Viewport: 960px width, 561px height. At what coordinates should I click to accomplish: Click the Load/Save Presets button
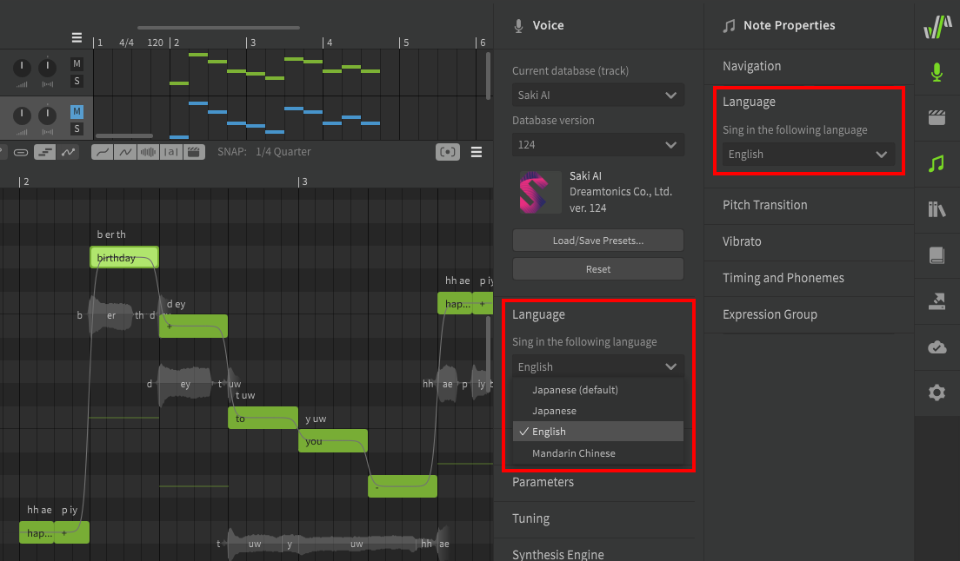pos(597,241)
